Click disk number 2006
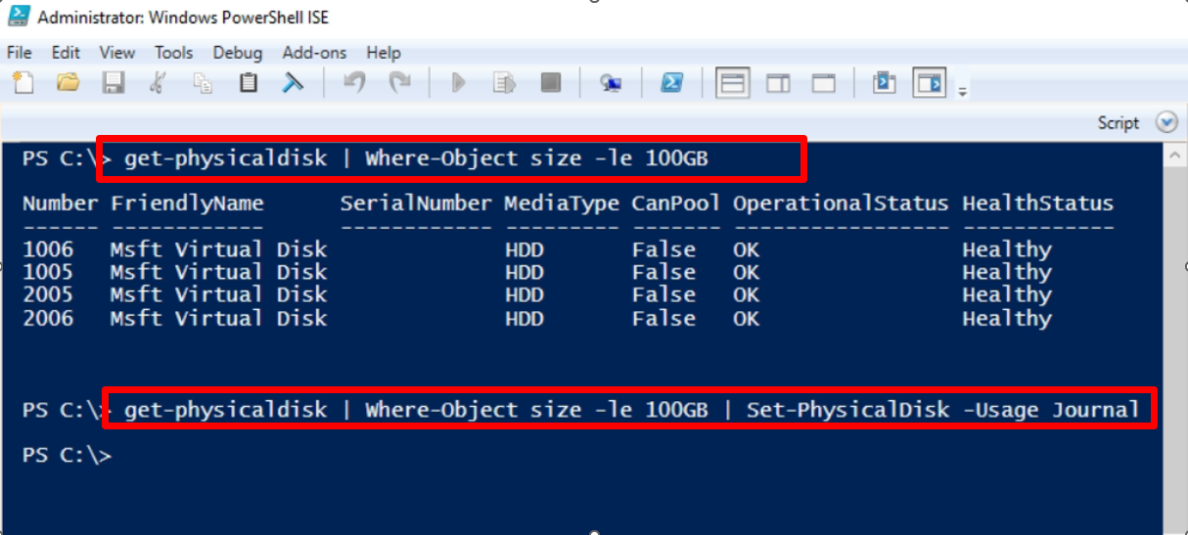The width and height of the screenshot is (1188, 535). [47, 318]
